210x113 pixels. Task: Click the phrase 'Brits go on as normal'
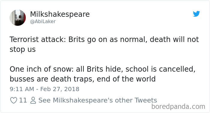coord(108,40)
